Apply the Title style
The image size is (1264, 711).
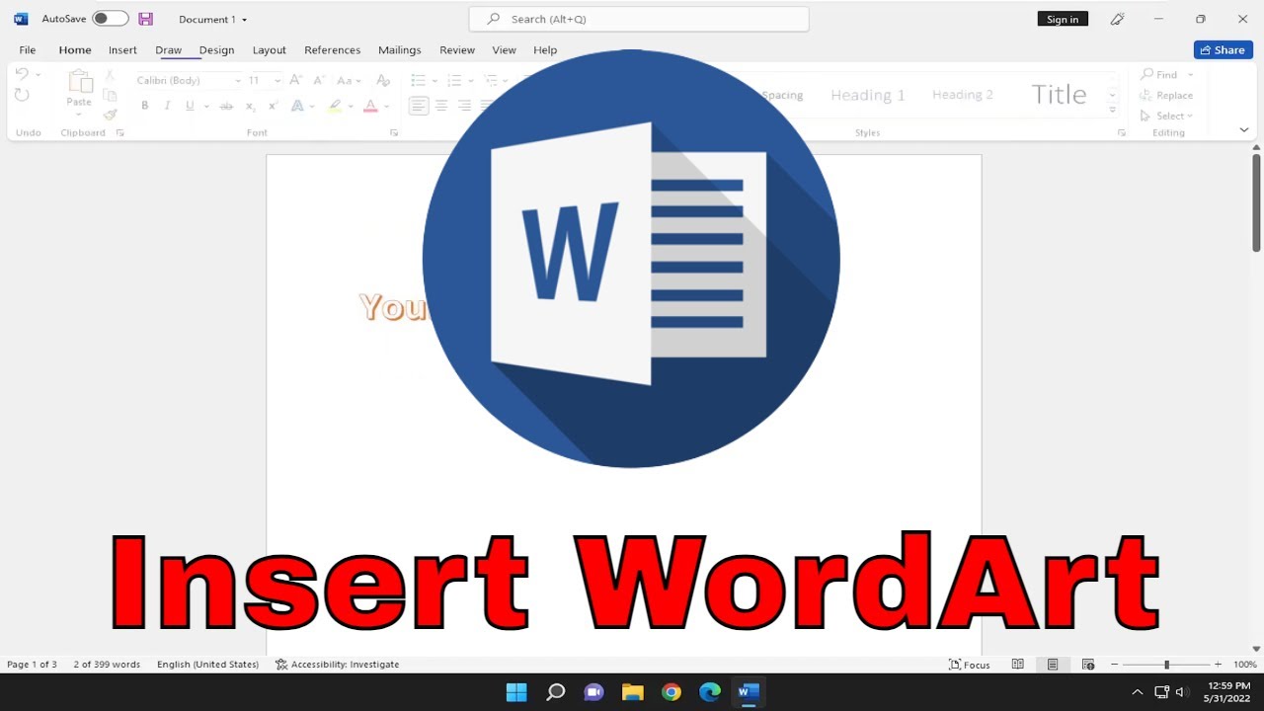(1059, 95)
